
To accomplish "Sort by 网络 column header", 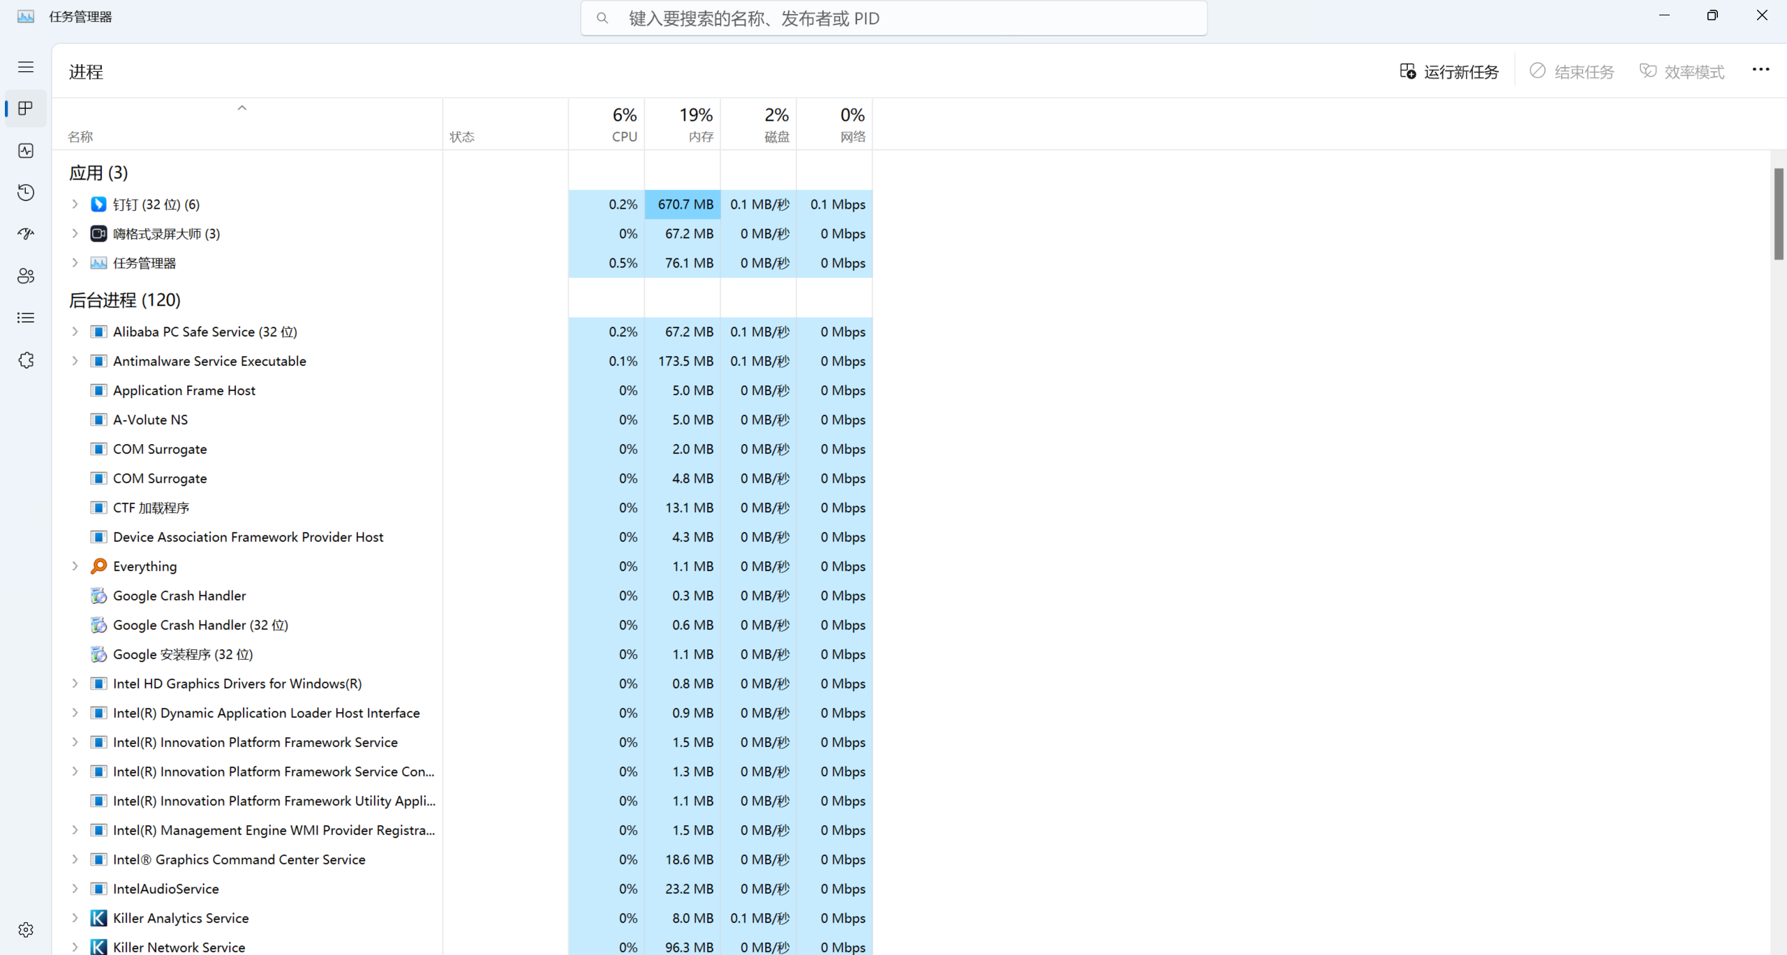I will tap(834, 124).
